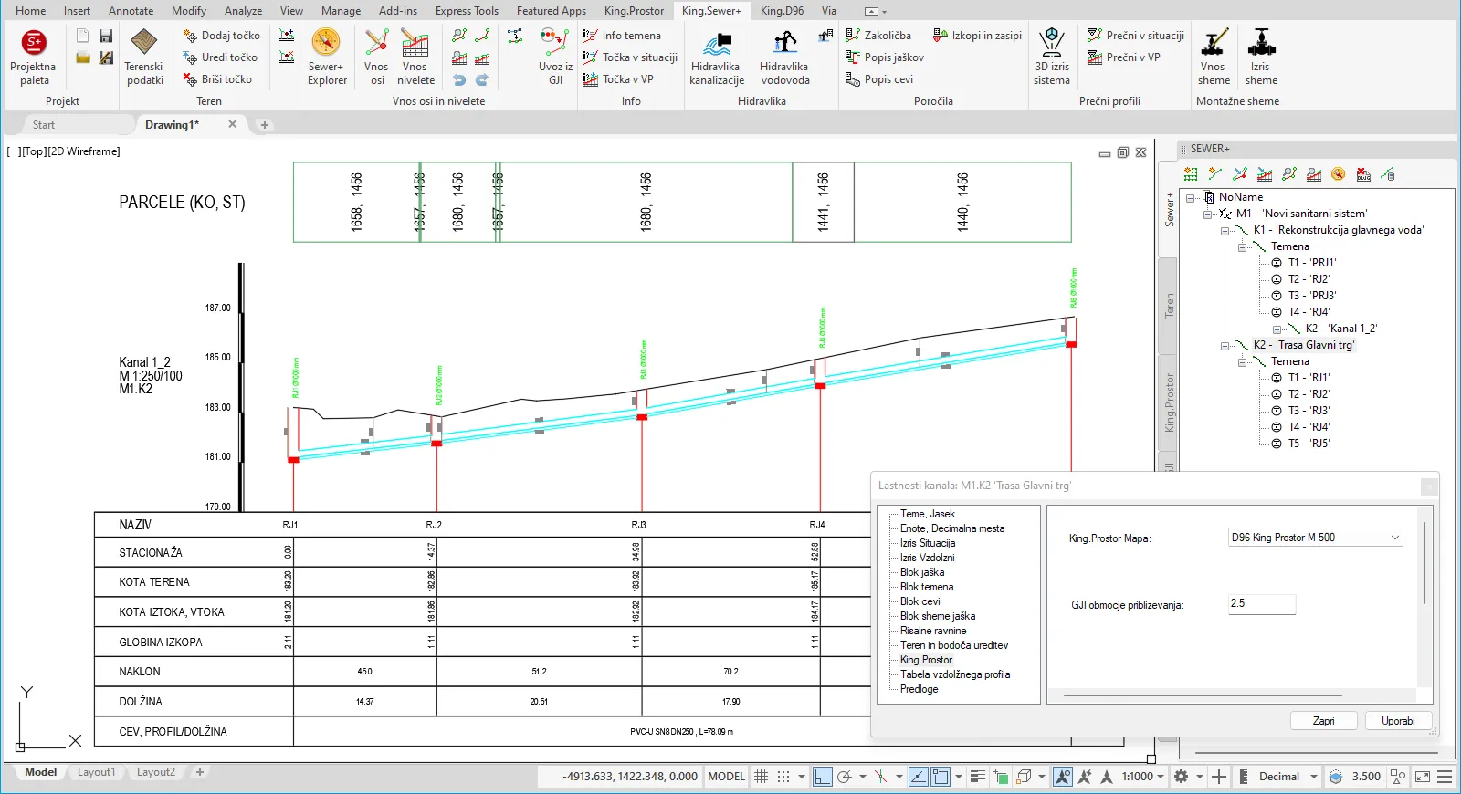
Task: Click the Terenski podatki icon
Action: (x=144, y=57)
